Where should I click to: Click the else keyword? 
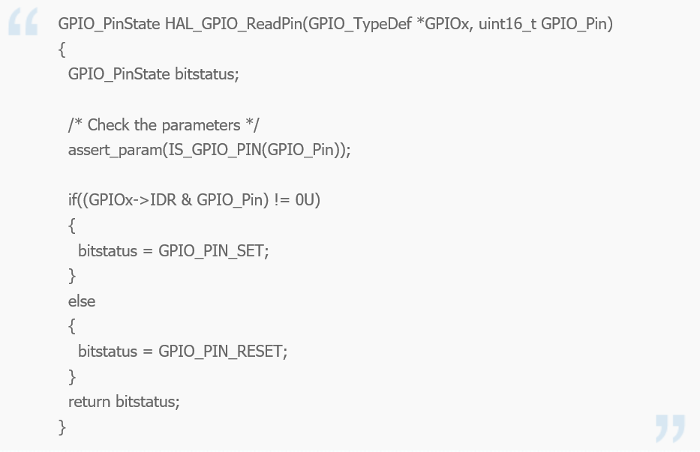point(82,301)
